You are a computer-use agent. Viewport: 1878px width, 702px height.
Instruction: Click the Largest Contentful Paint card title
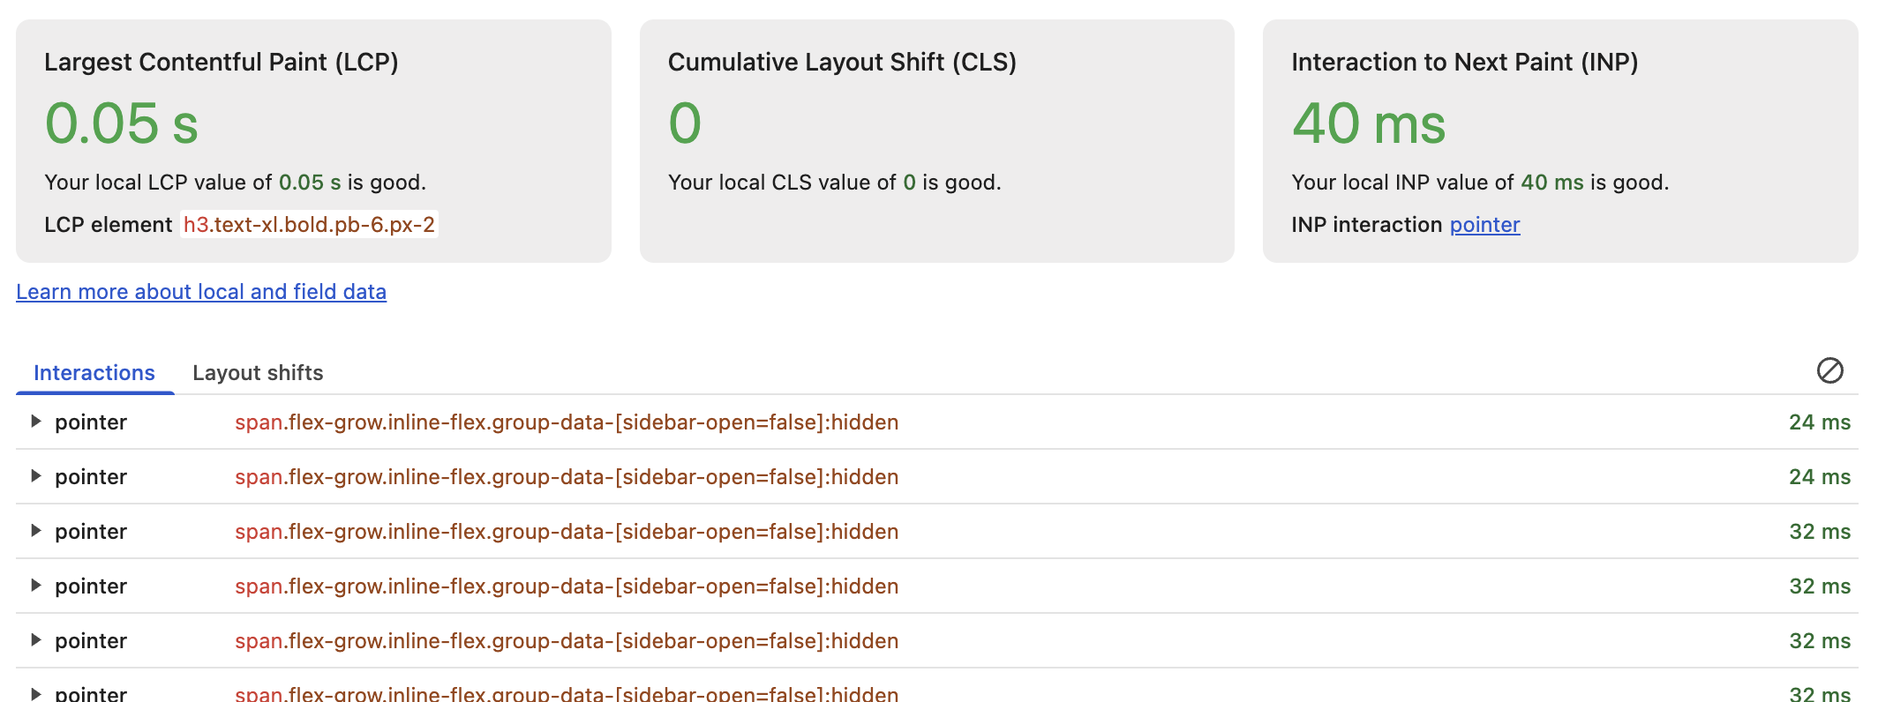tap(222, 63)
